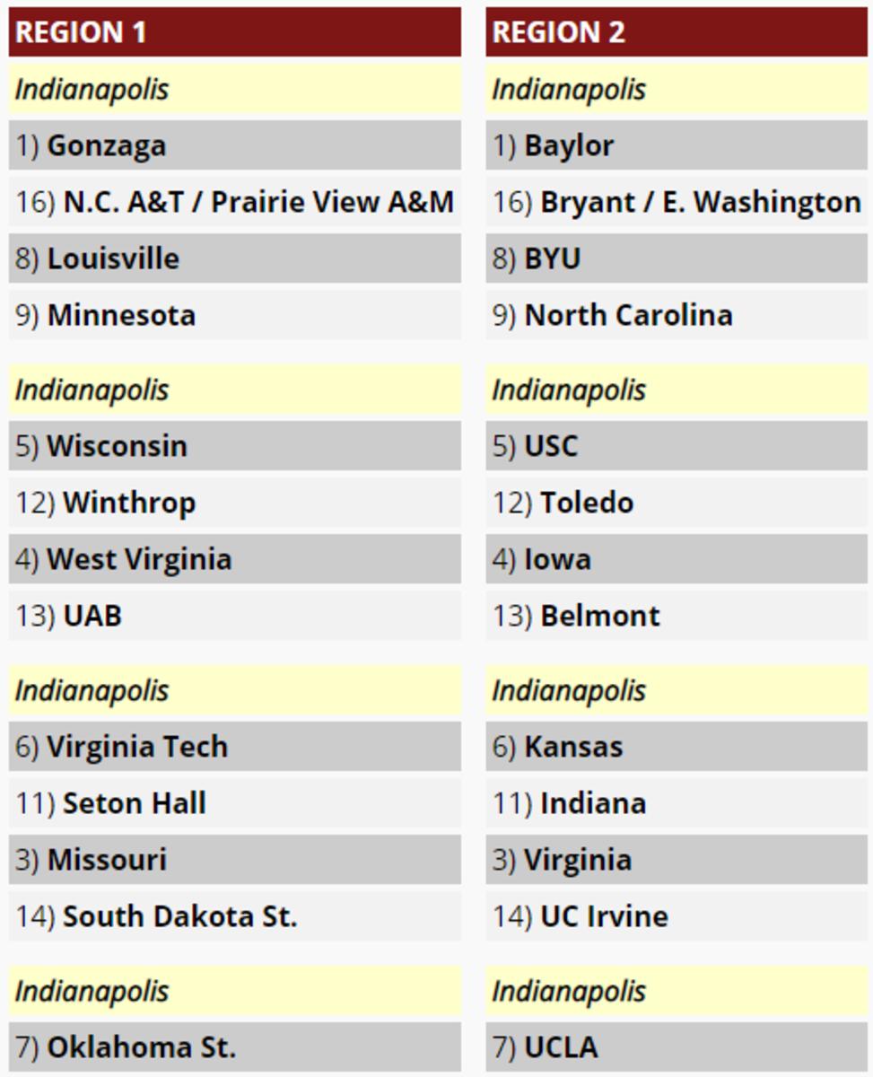
Task: Click on the North Carolina row
Action: [x=677, y=315]
